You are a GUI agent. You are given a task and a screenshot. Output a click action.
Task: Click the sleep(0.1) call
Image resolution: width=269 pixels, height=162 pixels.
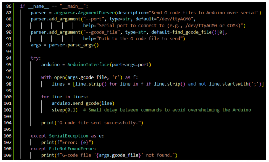65,110
